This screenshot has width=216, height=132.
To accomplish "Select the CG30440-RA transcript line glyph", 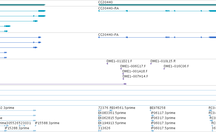I will click(x=157, y=11).
